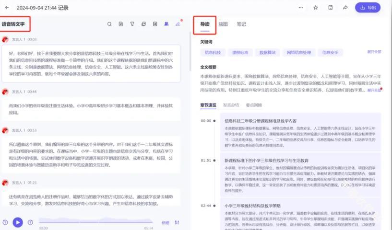Click the 导出 export button
Image resolution: width=392 pixels, height=230 pixels.
click(368, 8)
